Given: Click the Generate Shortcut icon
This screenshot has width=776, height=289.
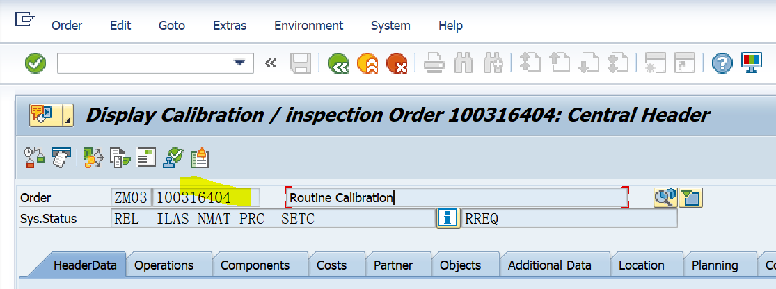Looking at the screenshot, I should [685, 63].
